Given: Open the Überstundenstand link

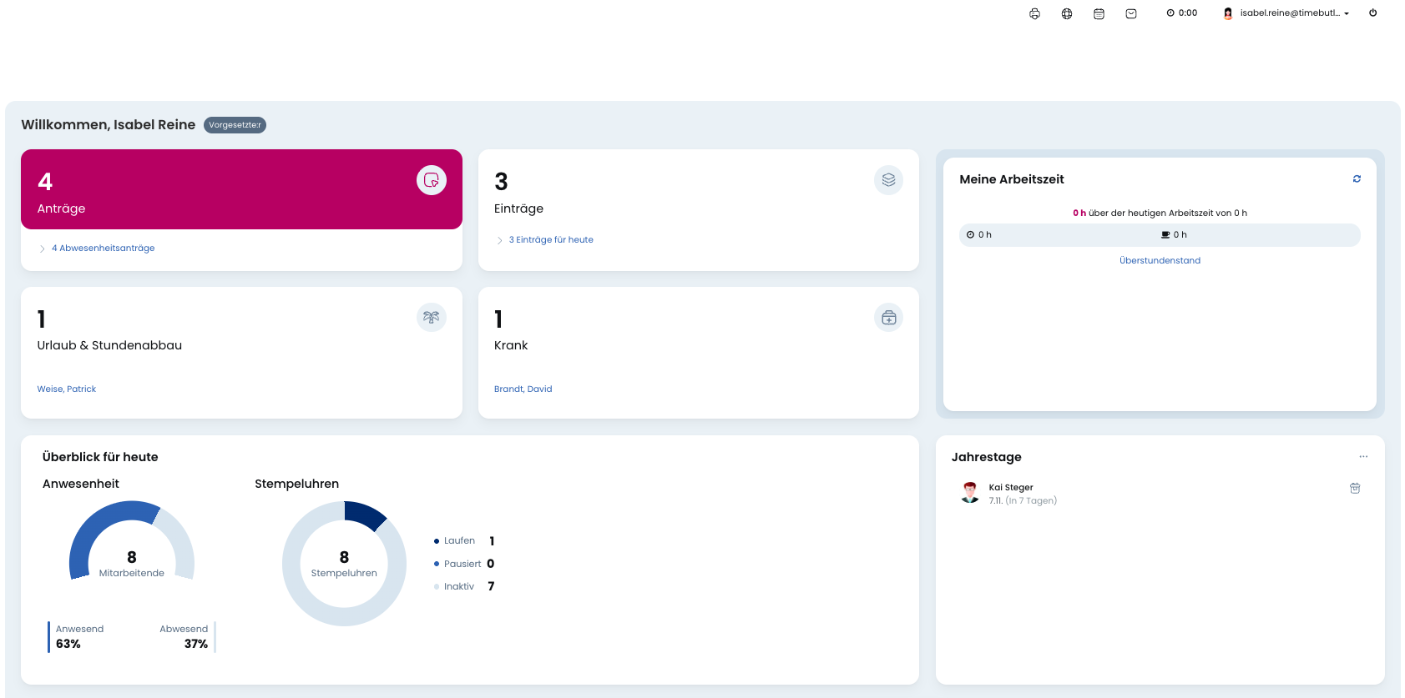Looking at the screenshot, I should (1160, 261).
